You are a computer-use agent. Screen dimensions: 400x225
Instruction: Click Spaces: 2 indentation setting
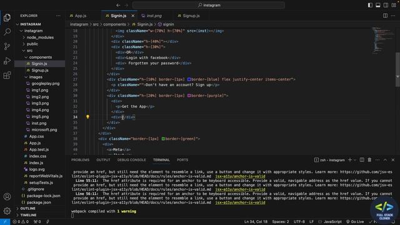point(281,222)
